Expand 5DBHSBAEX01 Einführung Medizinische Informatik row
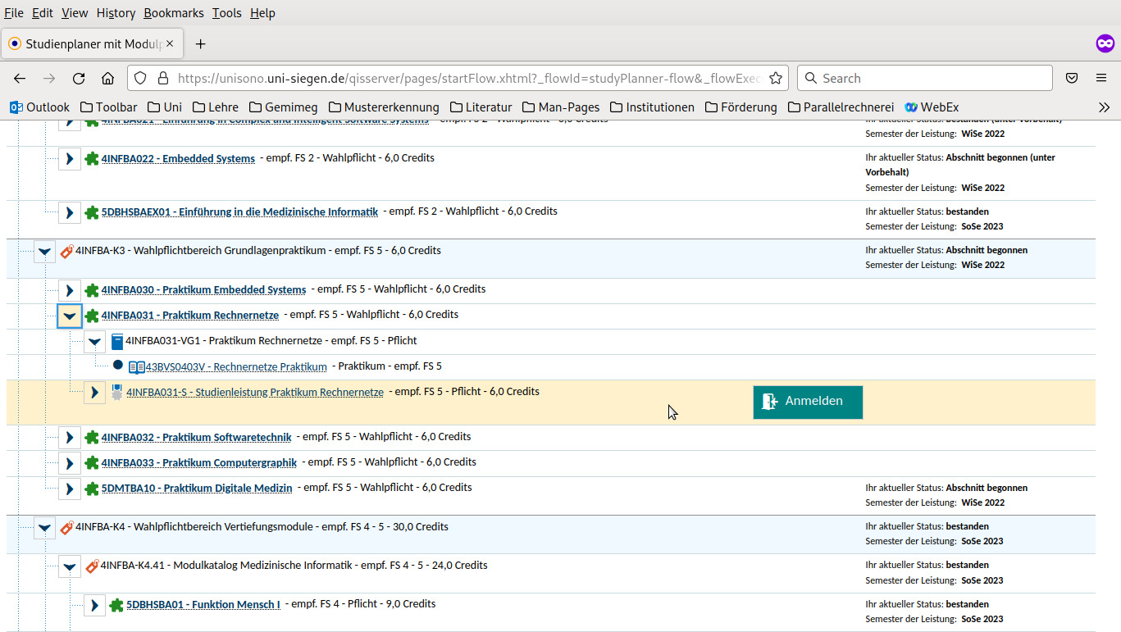The width and height of the screenshot is (1121, 632). click(x=70, y=211)
